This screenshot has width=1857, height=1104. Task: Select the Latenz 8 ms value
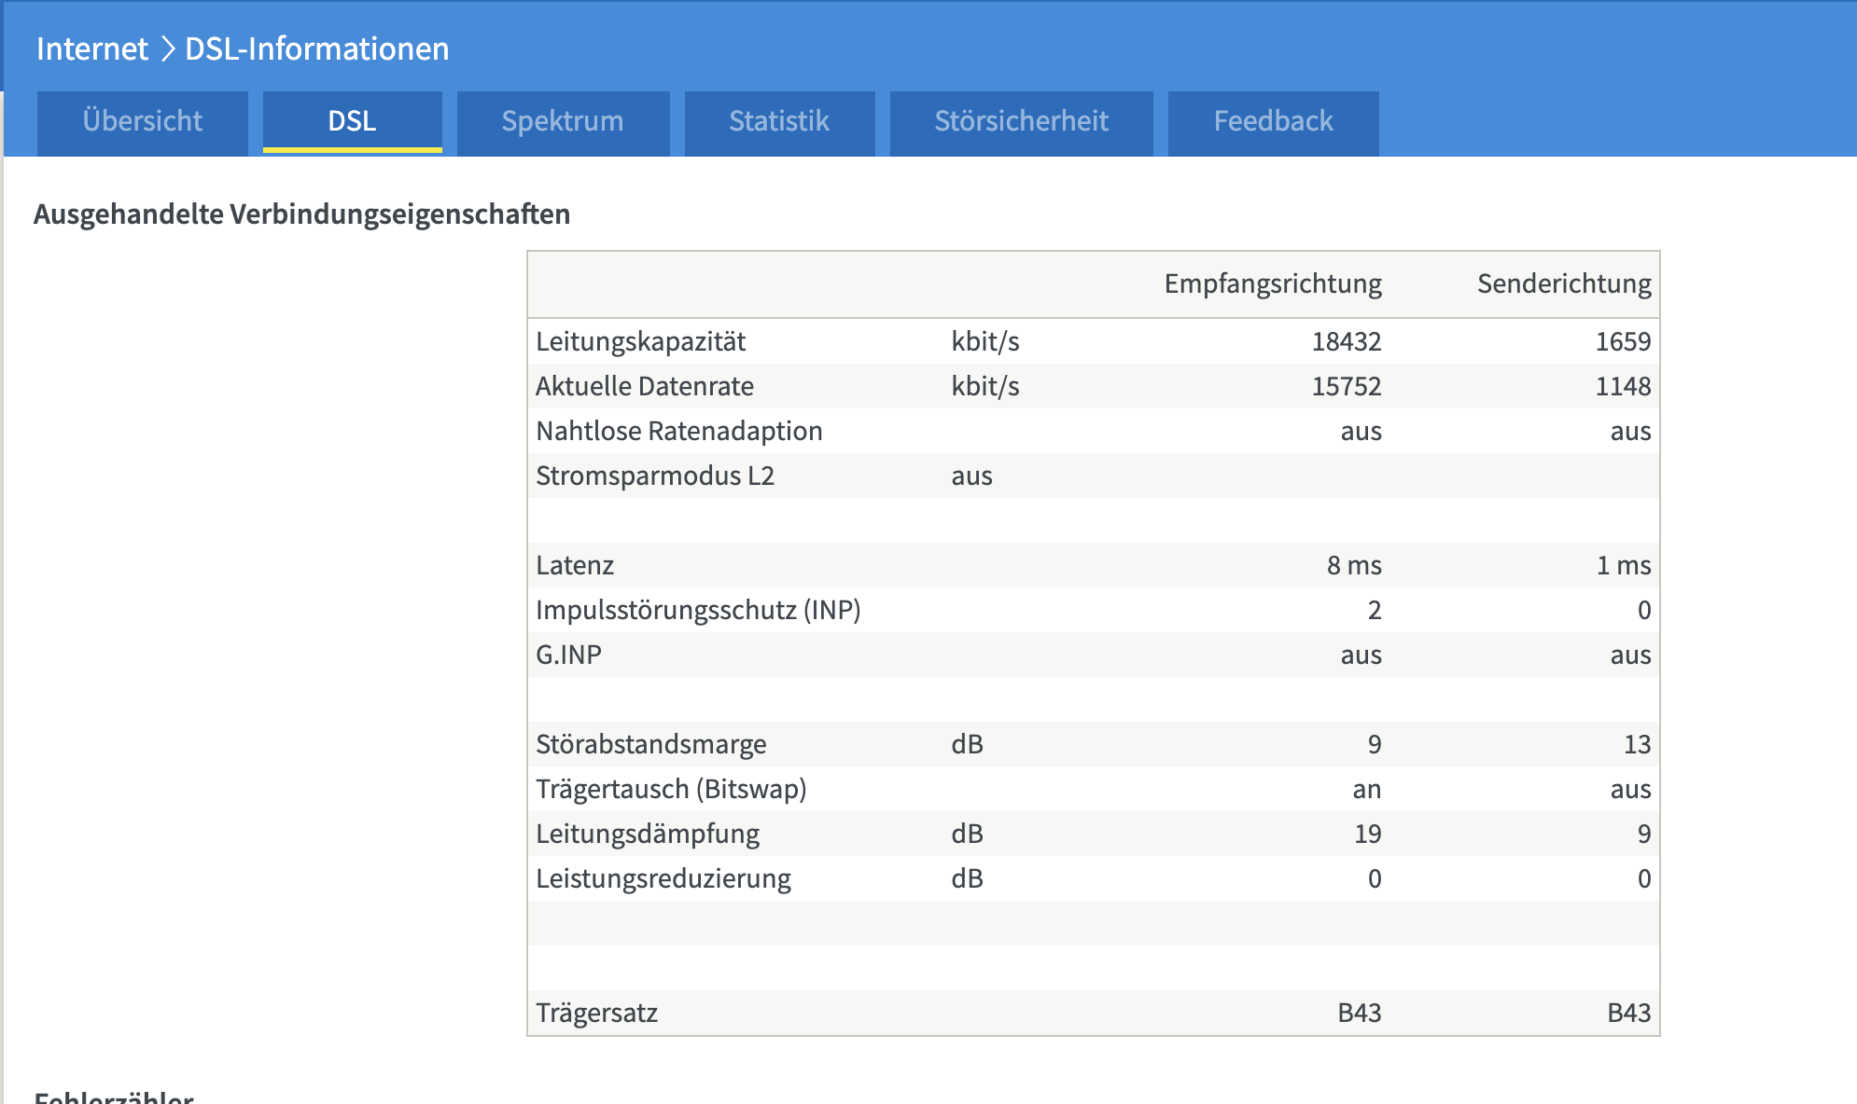pos(1354,565)
